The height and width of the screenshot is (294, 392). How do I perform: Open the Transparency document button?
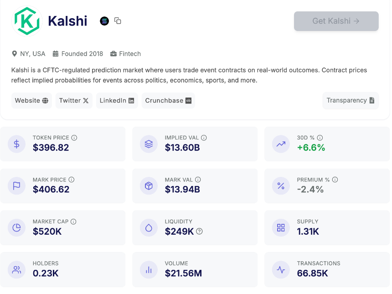tap(350, 101)
